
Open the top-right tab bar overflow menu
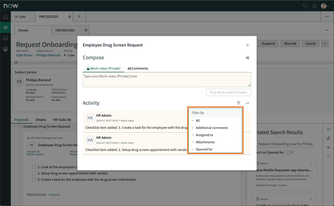point(327,16)
